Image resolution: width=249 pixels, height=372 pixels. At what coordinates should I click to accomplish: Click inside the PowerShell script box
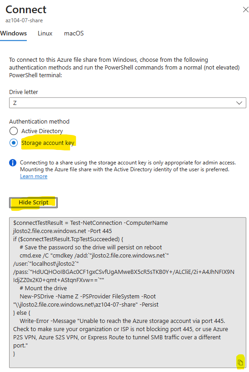128,293
